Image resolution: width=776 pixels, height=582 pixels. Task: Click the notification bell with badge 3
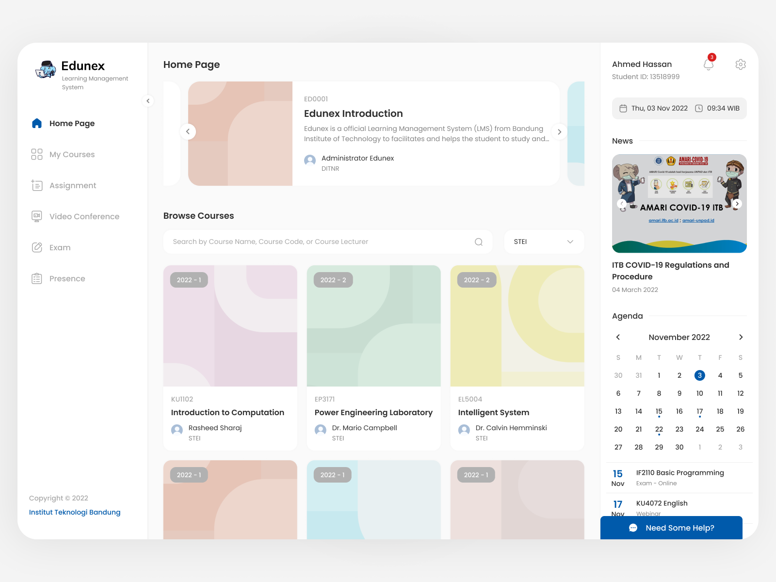click(708, 64)
